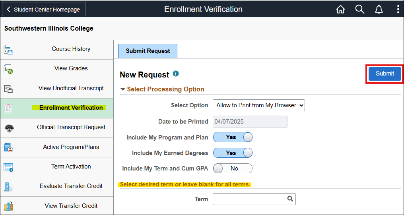404x215 pixels.
Task: Click the New Request info icon
Action: (x=176, y=74)
